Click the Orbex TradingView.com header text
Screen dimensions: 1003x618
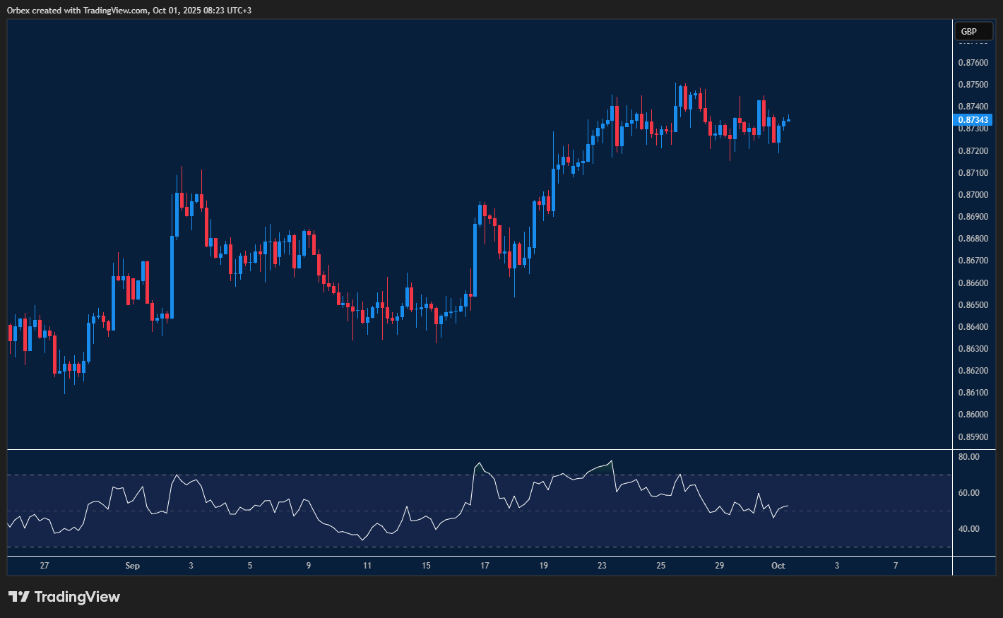129,10
